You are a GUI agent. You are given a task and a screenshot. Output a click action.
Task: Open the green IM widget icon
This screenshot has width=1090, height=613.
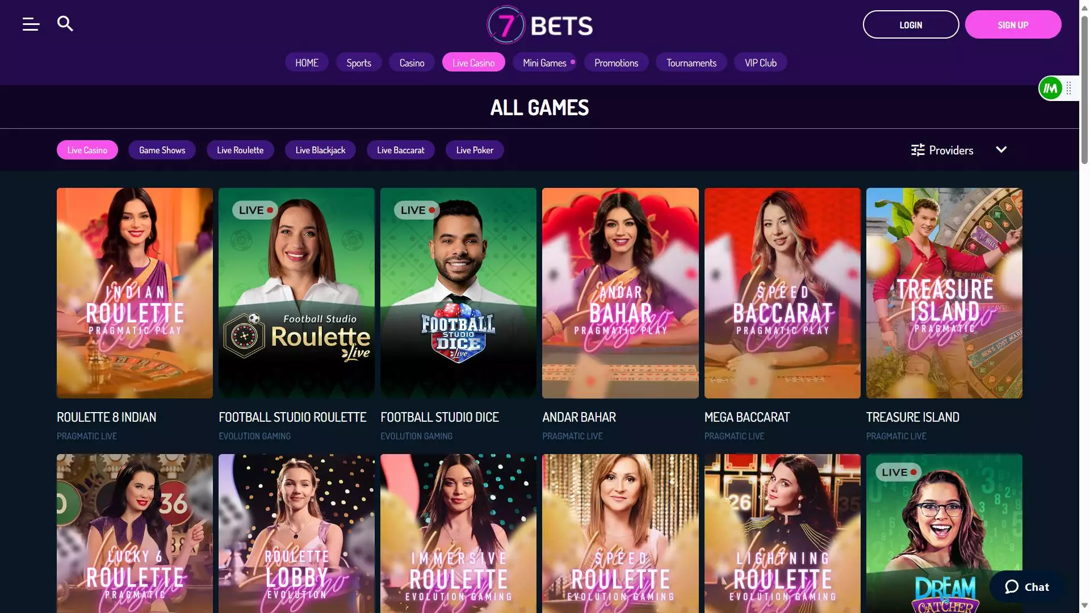1050,89
